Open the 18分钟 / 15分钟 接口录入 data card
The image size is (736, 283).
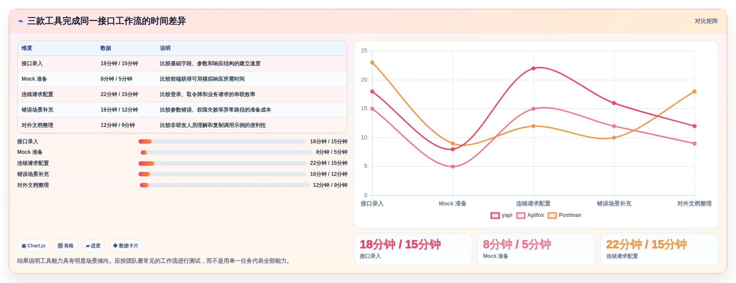413,249
